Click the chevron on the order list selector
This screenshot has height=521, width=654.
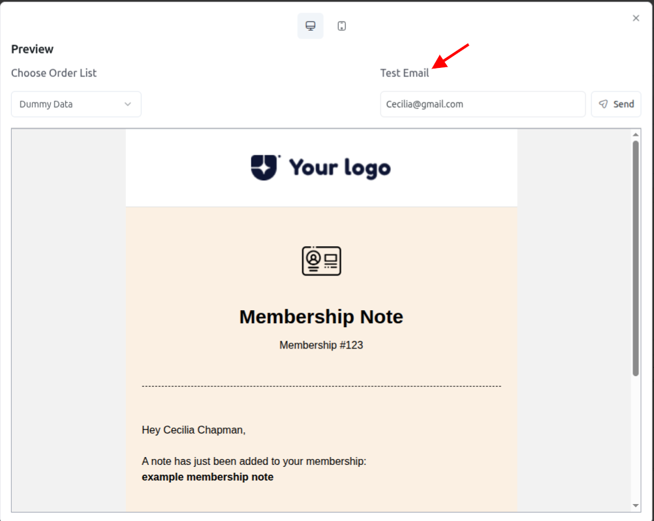129,104
